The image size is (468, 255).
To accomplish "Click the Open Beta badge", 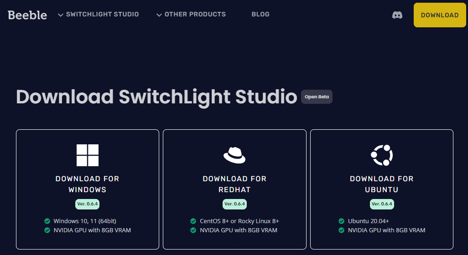I will pos(317,97).
